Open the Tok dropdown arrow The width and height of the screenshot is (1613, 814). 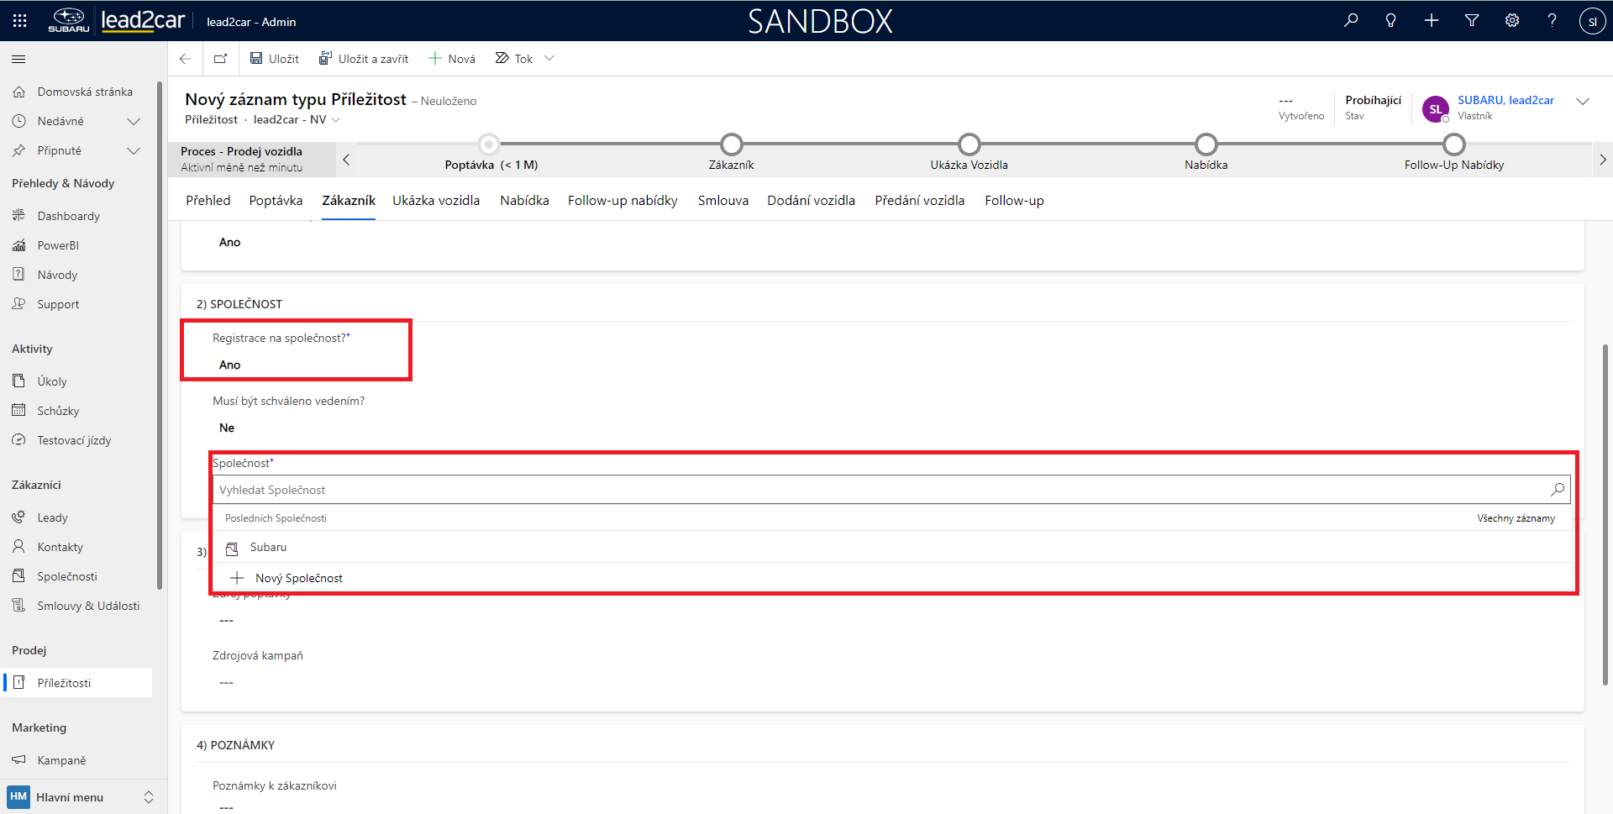(x=549, y=59)
